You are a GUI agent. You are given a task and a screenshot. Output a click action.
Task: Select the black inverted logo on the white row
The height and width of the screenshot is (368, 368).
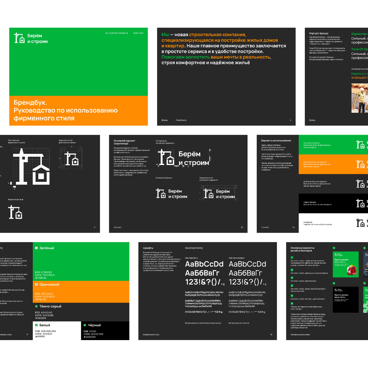point(361,223)
